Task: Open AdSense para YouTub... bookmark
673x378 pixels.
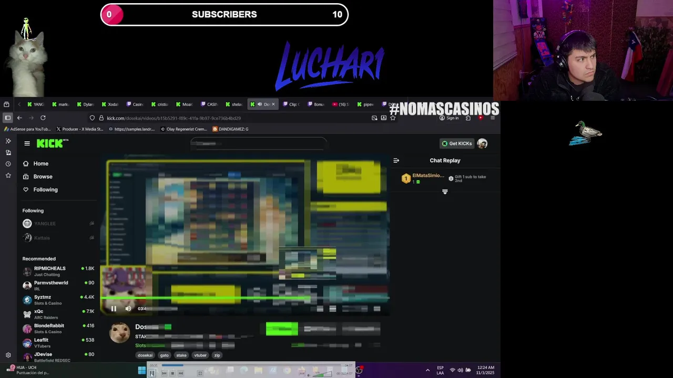Action: click(x=27, y=129)
